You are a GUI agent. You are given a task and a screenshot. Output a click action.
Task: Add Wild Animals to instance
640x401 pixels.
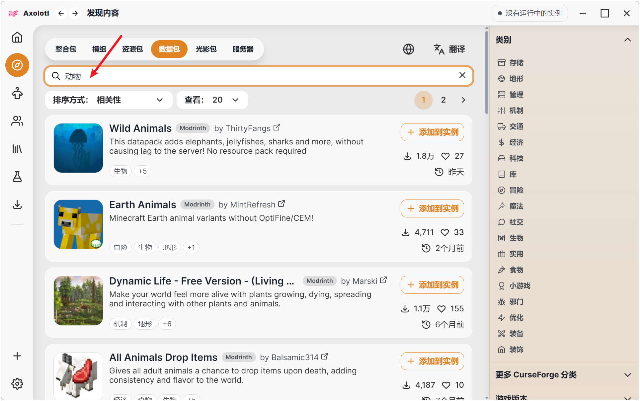coord(432,132)
